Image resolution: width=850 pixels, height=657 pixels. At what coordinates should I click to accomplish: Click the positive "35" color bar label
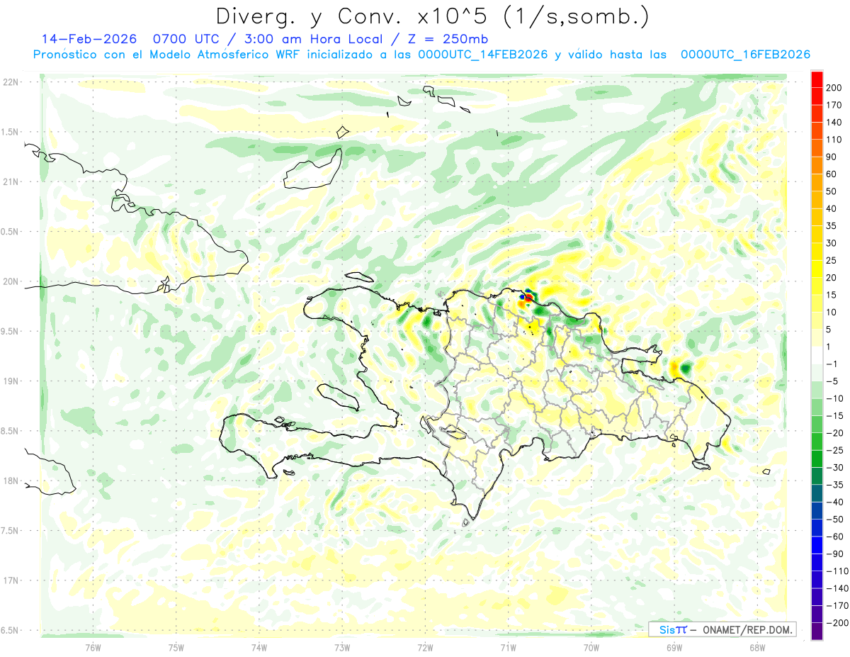[x=832, y=226]
